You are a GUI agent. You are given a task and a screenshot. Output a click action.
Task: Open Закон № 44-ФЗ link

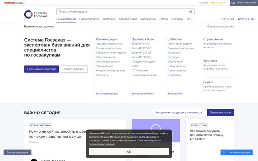tap(140, 44)
